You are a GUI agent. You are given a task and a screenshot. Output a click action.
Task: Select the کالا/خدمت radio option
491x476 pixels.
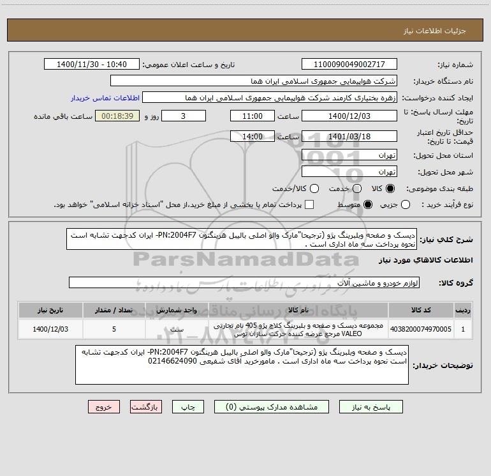coord(314,188)
